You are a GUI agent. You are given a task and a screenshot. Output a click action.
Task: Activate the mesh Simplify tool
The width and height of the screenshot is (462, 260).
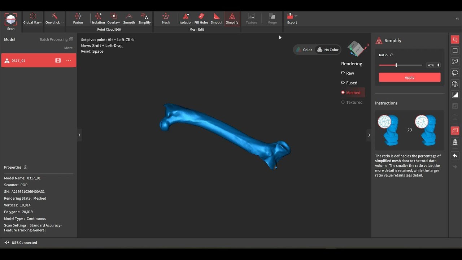(232, 19)
